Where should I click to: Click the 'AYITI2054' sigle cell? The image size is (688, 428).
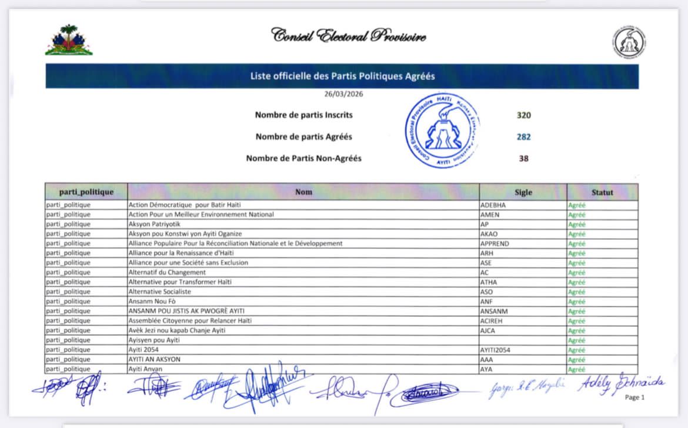495,350
